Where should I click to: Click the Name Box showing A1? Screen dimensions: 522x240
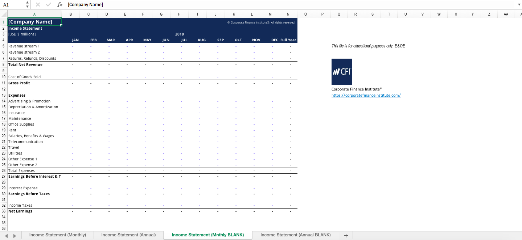(11, 5)
